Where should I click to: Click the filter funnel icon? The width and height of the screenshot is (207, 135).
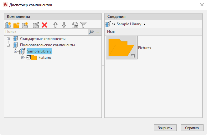pyautogui.click(x=83, y=25)
